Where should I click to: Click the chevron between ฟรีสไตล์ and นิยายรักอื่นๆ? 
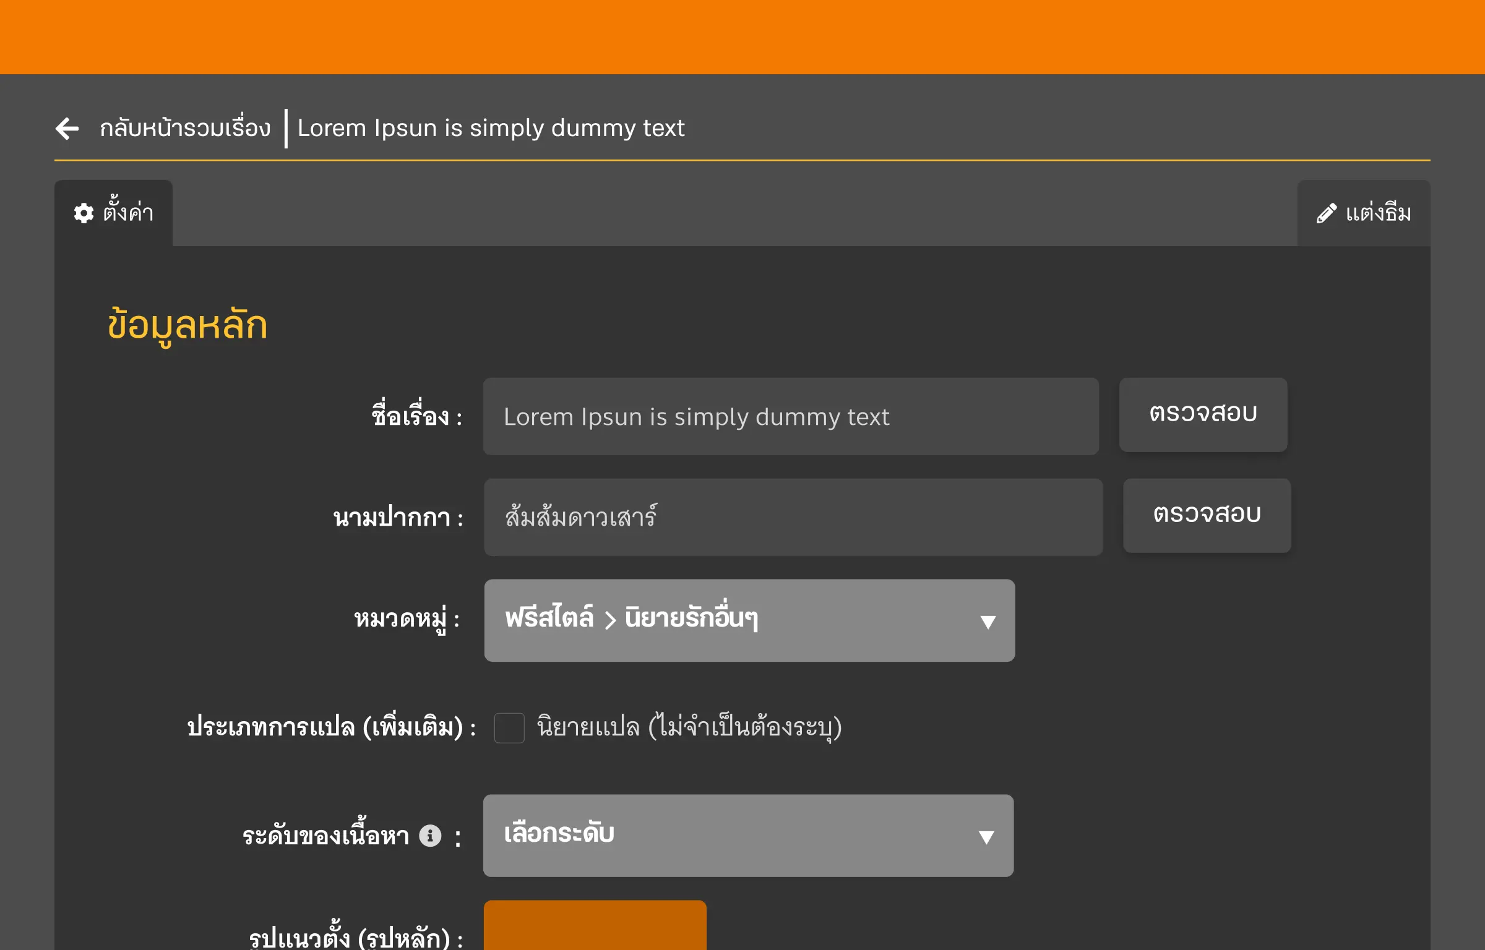tap(610, 619)
